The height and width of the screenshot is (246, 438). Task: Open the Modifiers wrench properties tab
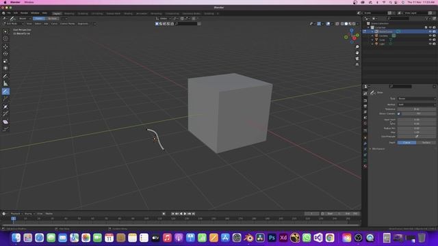365,143
